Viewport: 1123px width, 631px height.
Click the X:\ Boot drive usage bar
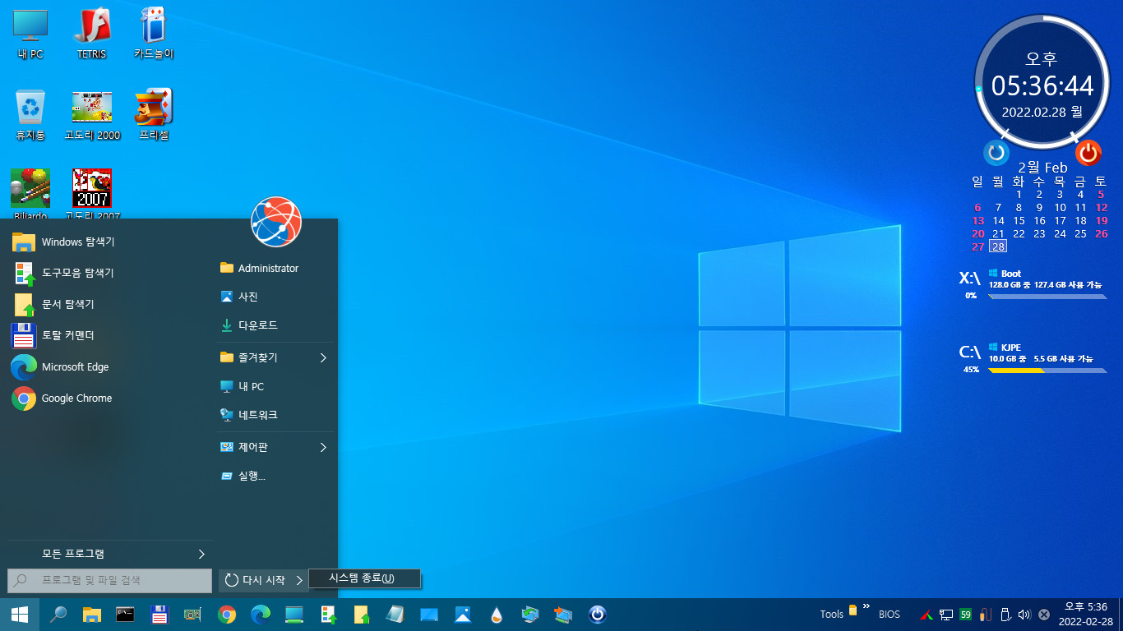(1047, 296)
